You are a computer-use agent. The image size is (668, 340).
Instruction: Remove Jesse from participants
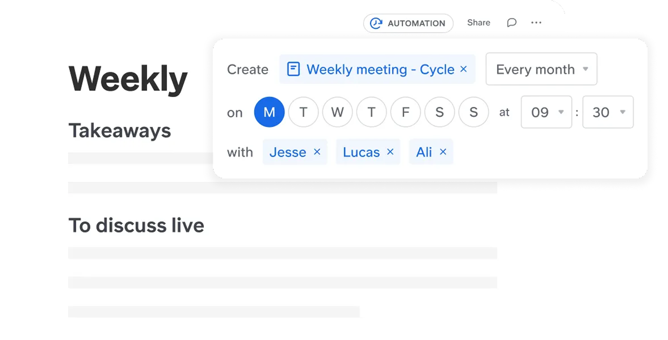tap(317, 152)
